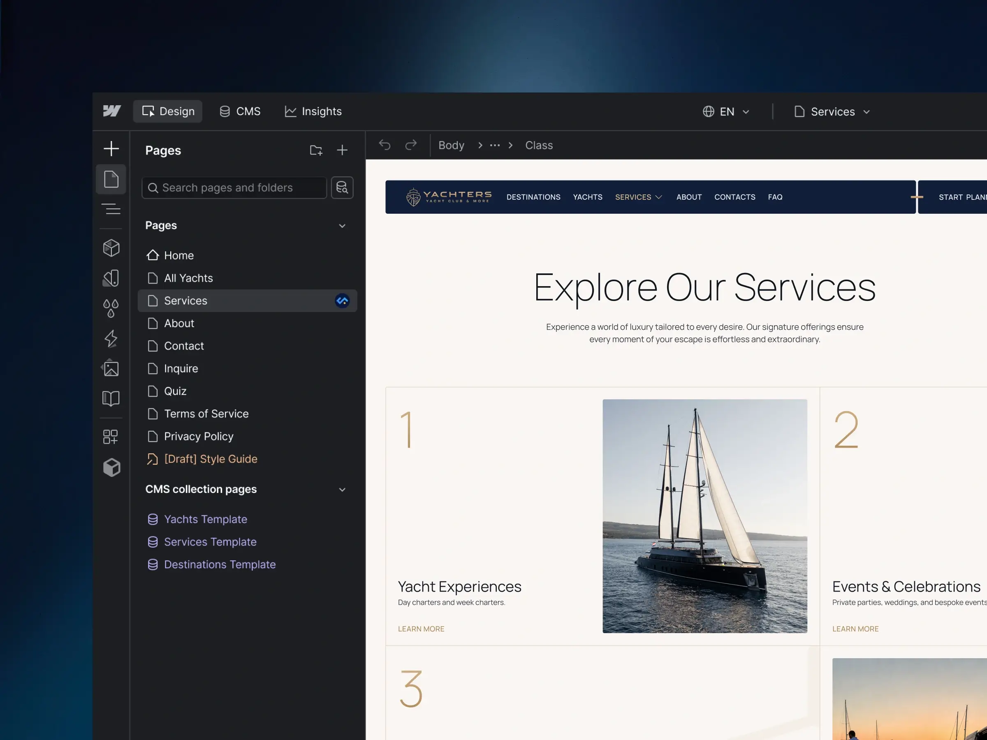
Task: Open the Apps grid icon
Action: tap(111, 437)
